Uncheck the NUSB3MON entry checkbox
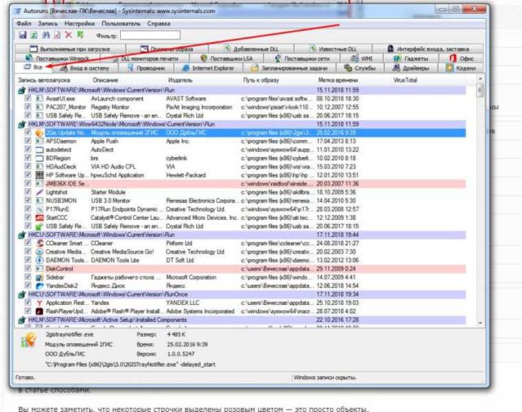 point(28,200)
